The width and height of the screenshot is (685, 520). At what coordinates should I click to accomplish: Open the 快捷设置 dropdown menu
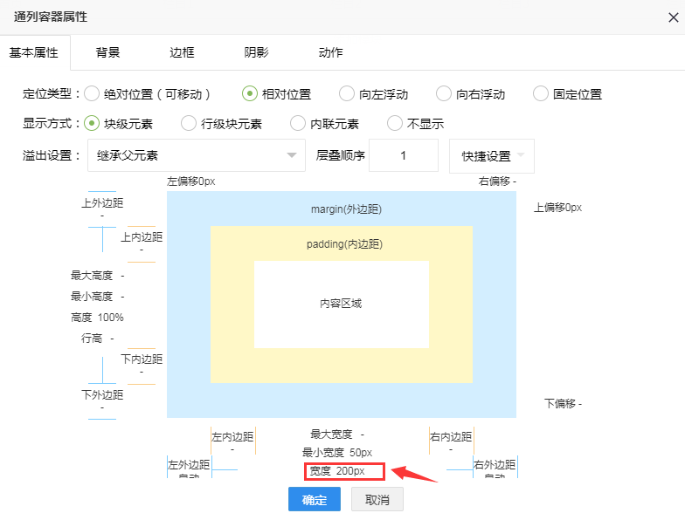491,156
